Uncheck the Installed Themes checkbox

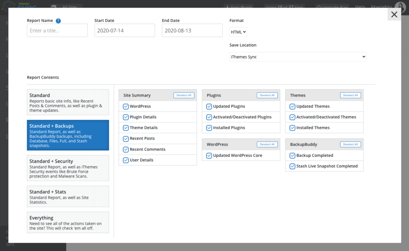292,128
